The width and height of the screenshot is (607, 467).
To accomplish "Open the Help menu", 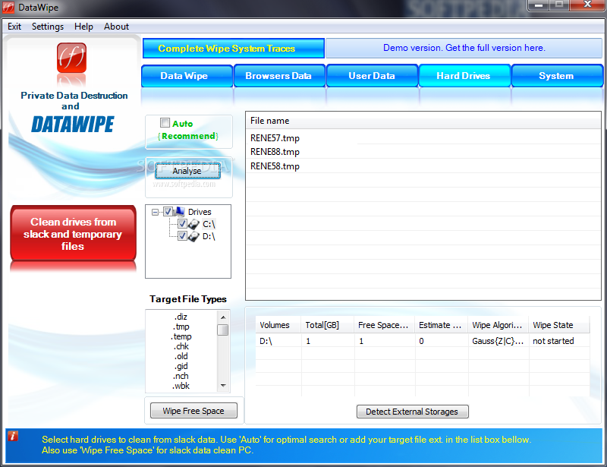I will point(83,27).
